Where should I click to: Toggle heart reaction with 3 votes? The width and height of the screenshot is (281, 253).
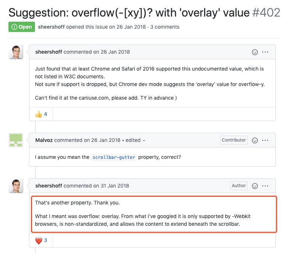click(41, 240)
